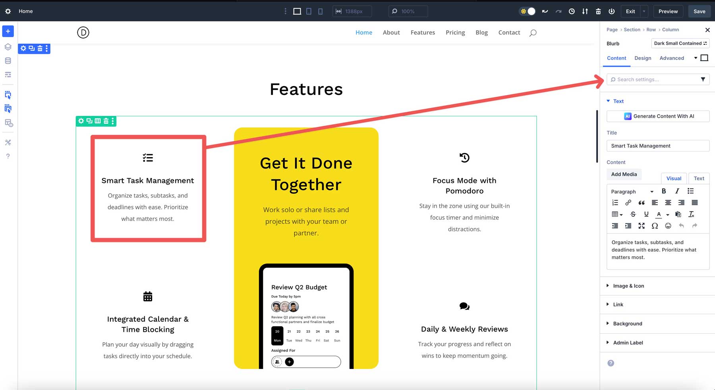This screenshot has height=390, width=715.
Task: Toggle light/dark mode switch in the top bar
Action: click(x=527, y=11)
